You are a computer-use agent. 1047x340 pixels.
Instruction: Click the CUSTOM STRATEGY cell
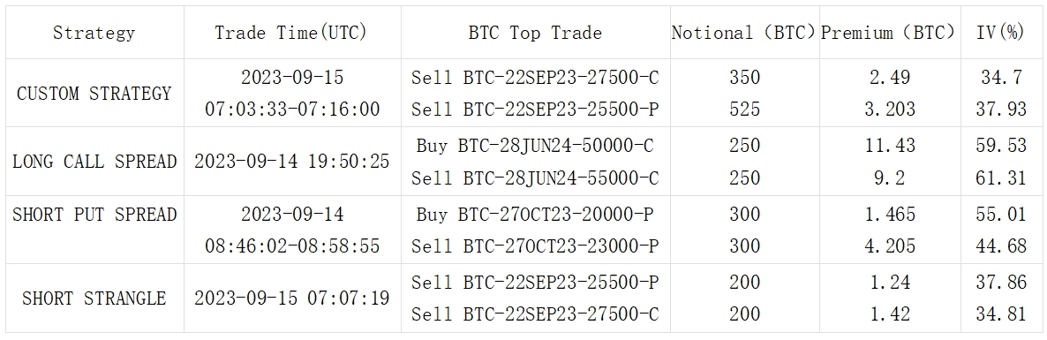point(94,94)
